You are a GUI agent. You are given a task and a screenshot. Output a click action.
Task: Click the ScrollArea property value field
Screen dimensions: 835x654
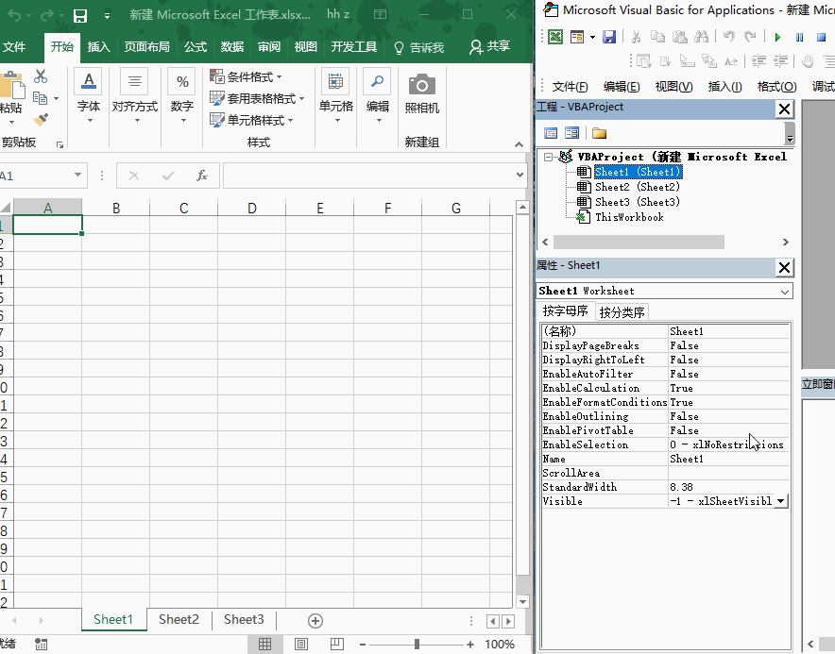coord(728,473)
